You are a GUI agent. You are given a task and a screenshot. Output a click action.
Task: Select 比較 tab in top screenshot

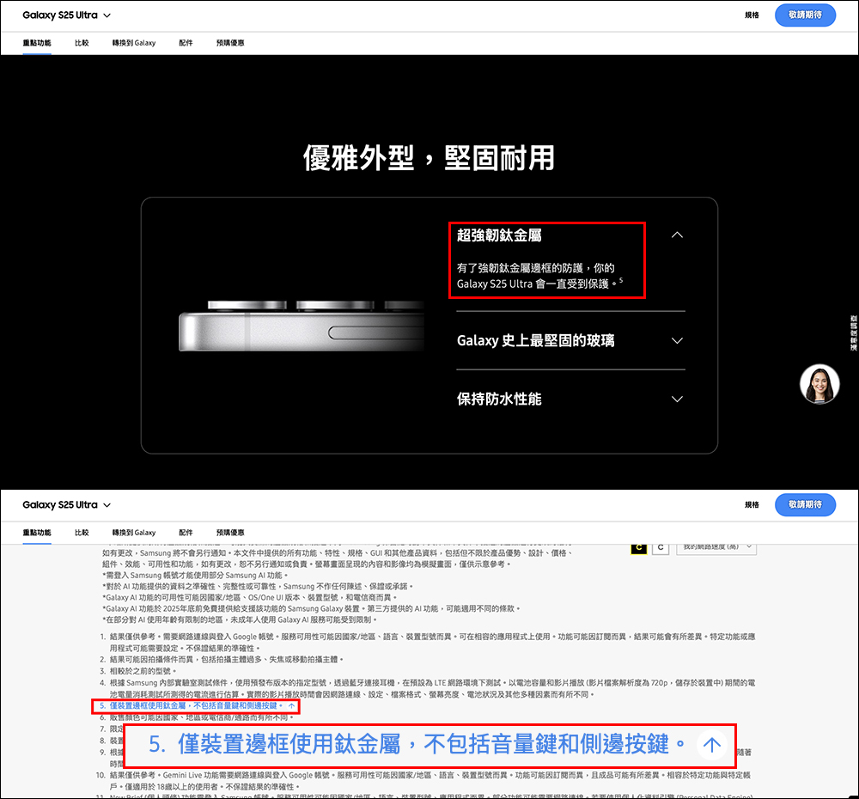[x=82, y=43]
